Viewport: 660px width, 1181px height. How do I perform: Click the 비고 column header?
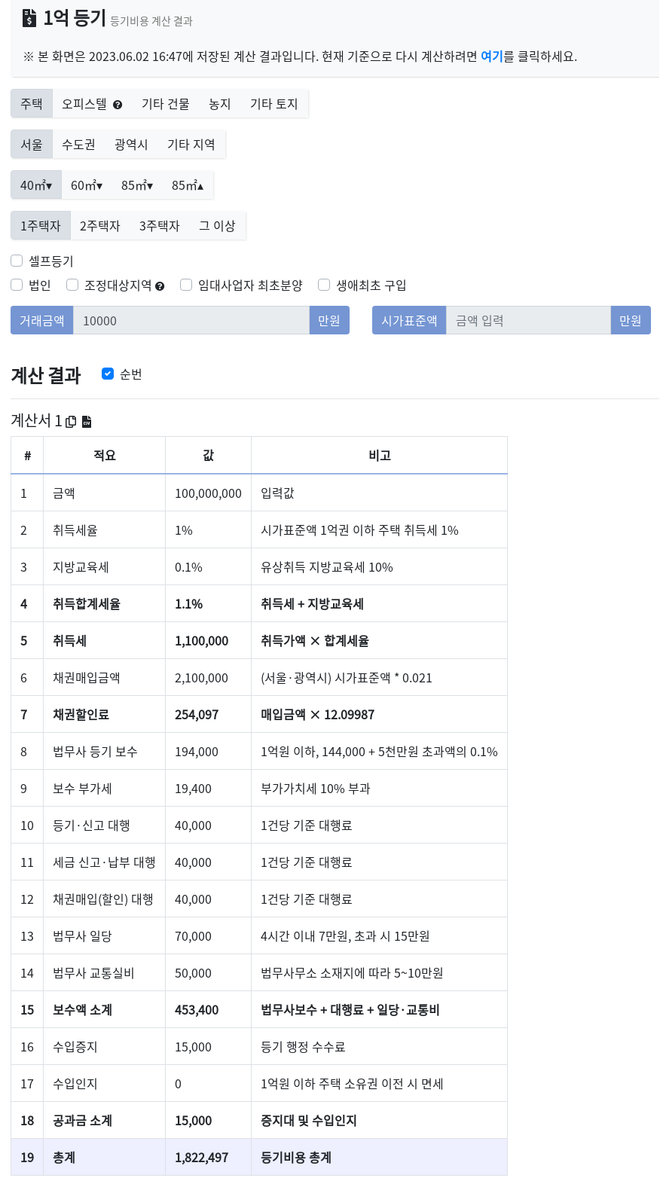pos(380,455)
